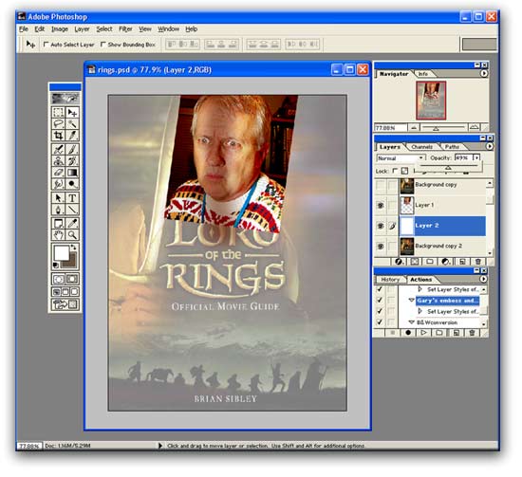This screenshot has height=477, width=522.
Task: Click Jump to ImageReady button in toolbox
Action: (65, 304)
